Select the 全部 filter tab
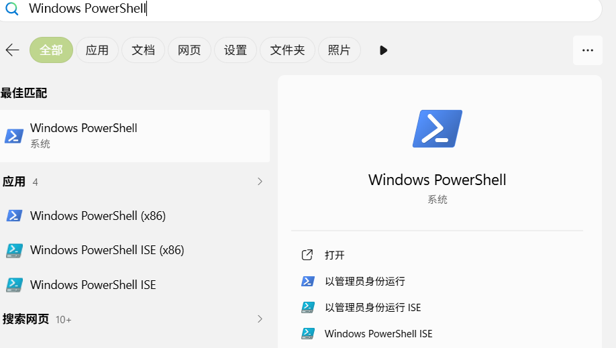Image resolution: width=616 pixels, height=348 pixels. click(x=51, y=50)
